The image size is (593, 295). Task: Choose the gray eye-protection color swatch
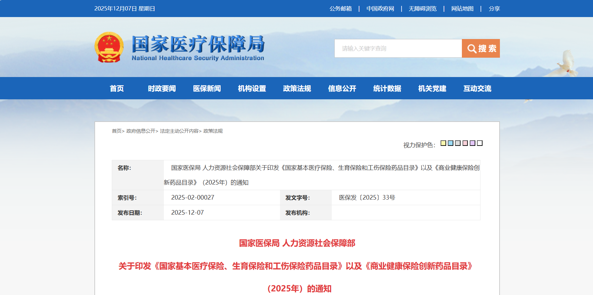point(458,143)
